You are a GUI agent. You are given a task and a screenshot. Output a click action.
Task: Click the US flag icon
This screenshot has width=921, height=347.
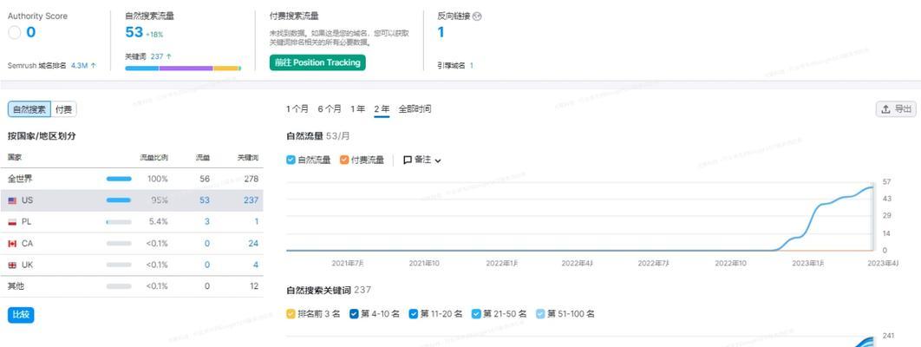pos(12,200)
